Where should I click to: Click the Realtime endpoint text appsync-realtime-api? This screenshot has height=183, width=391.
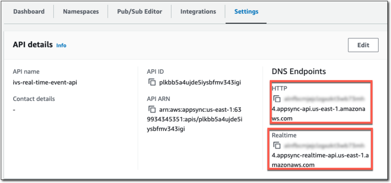click(320, 160)
